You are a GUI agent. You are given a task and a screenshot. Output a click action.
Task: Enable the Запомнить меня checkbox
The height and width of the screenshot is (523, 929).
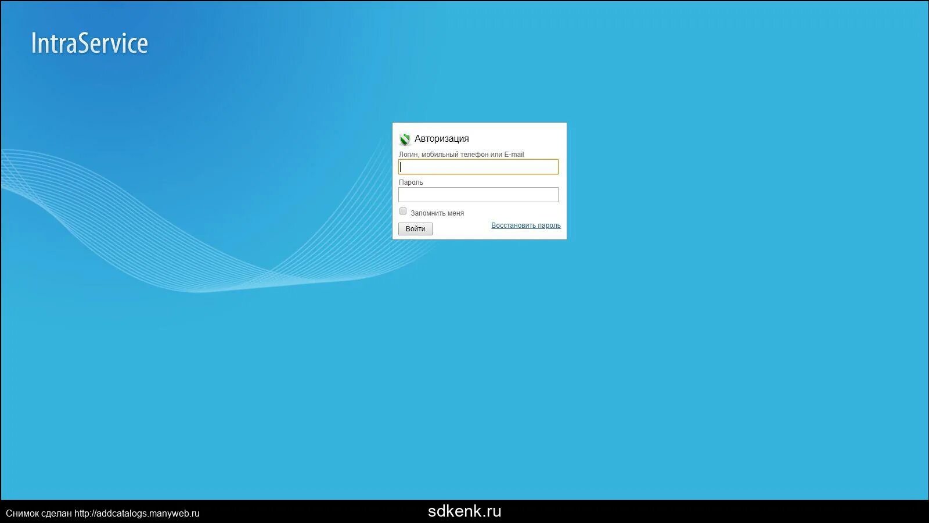pos(403,211)
